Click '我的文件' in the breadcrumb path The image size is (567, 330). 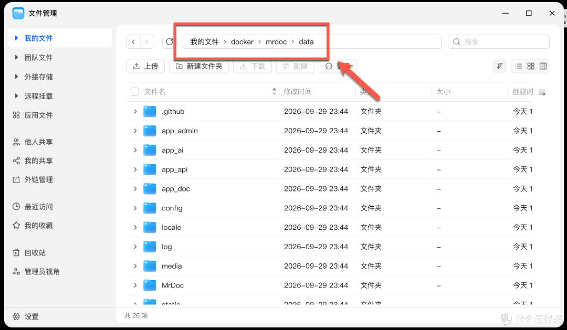pyautogui.click(x=205, y=42)
